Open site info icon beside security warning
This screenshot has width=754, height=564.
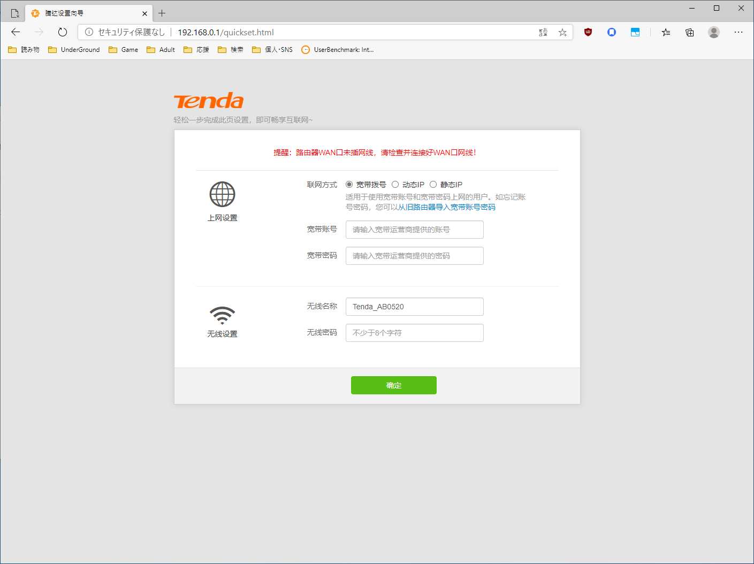click(89, 32)
